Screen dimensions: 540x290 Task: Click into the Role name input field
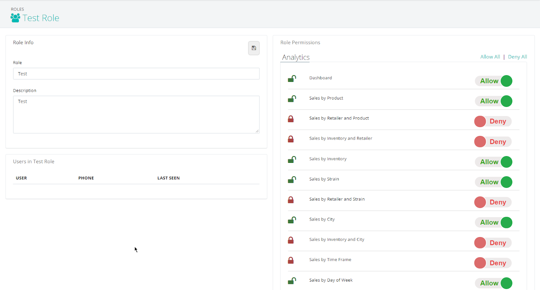pos(136,74)
